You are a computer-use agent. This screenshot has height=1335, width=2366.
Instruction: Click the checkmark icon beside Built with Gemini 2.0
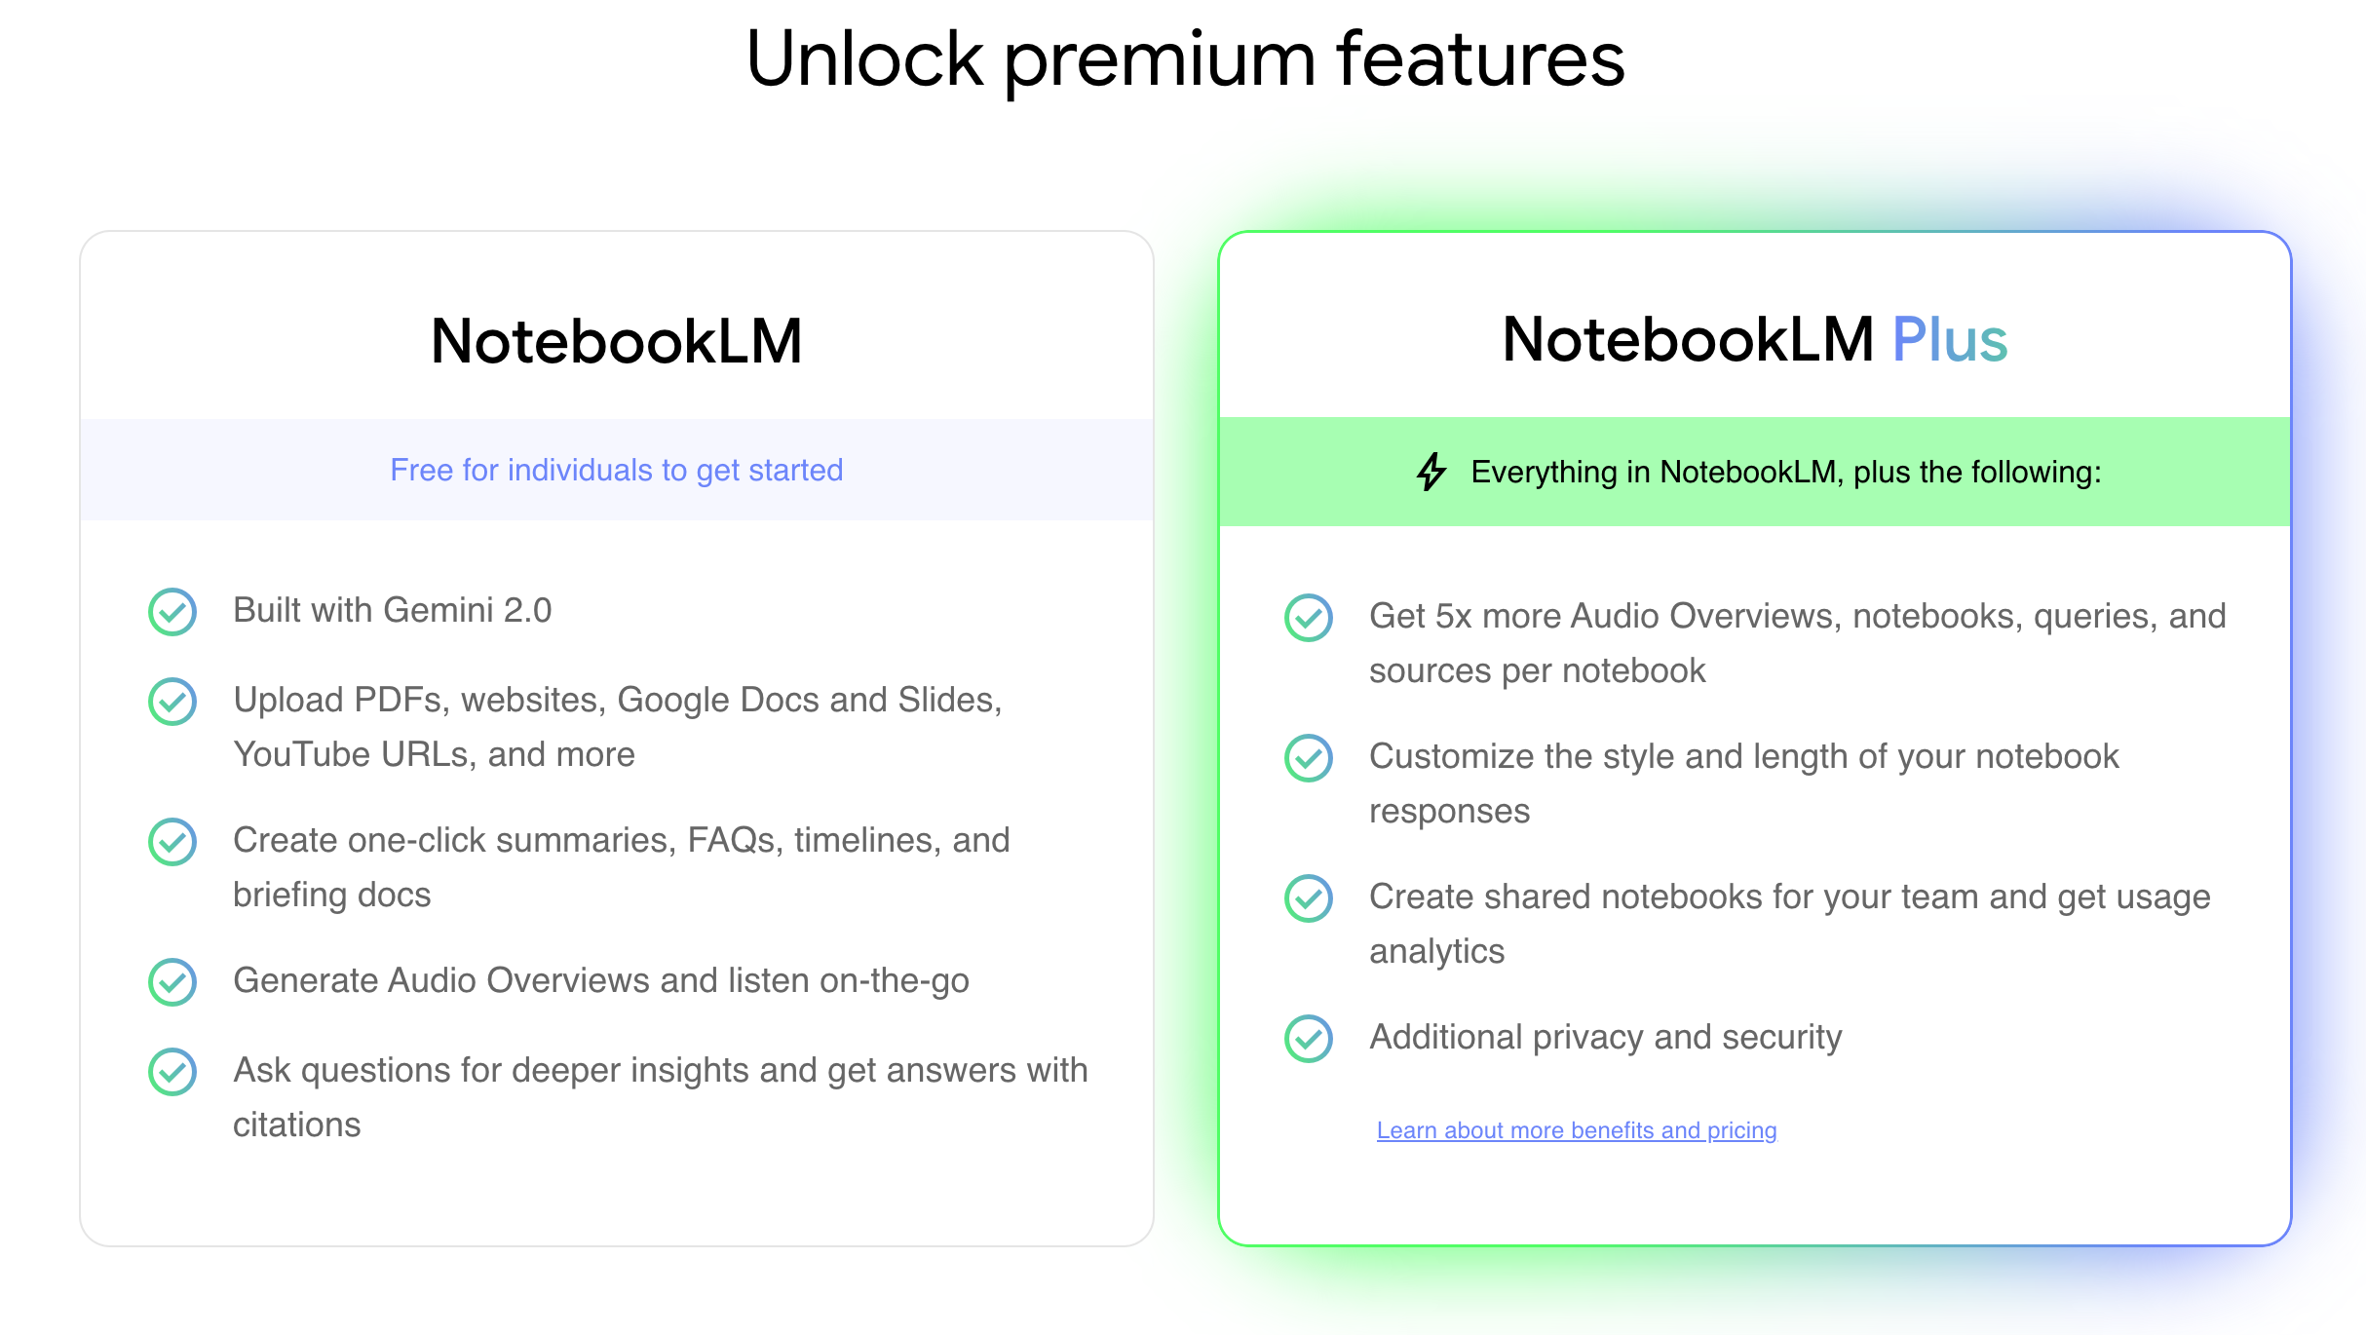172,612
